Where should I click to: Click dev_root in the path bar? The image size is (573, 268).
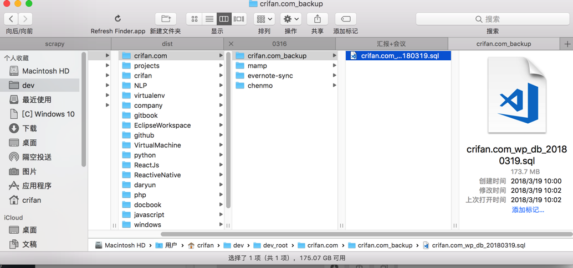[x=271, y=245]
